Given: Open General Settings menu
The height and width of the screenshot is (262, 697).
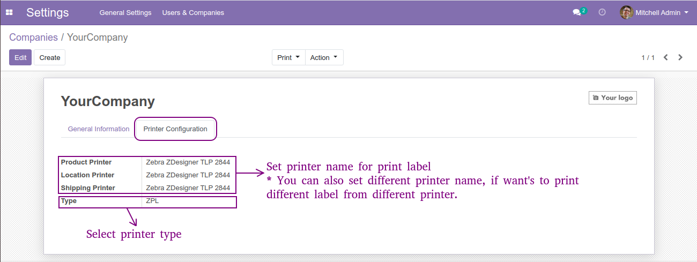Looking at the screenshot, I should pyautogui.click(x=125, y=12).
